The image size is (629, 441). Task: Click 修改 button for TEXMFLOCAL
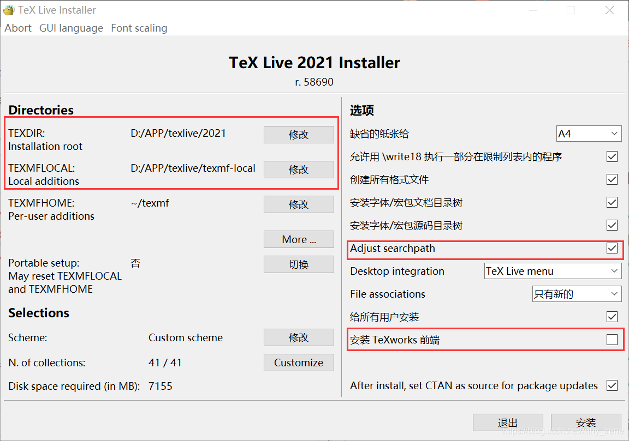[x=299, y=170]
